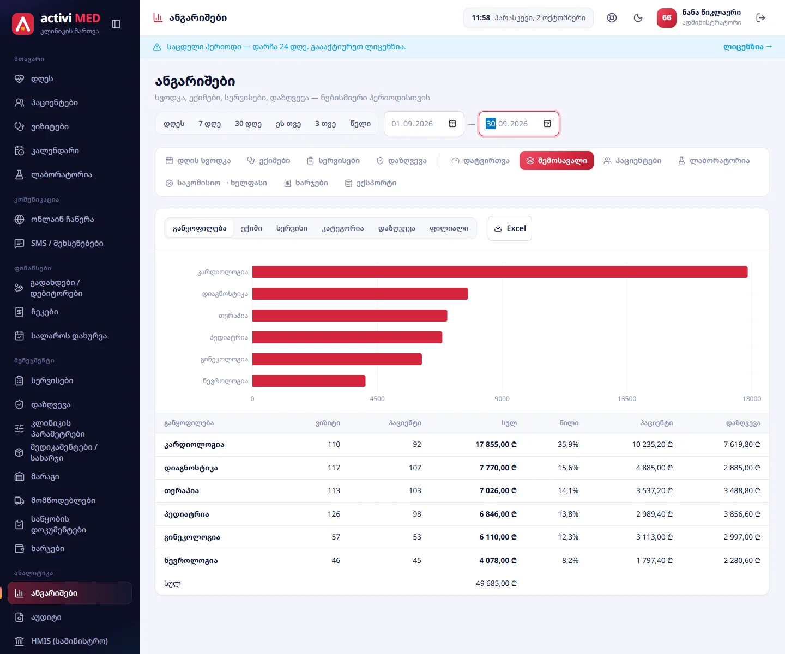Switch to the დატვირთვა report tab
Image resolution: width=785 pixels, height=654 pixels.
(x=480, y=161)
